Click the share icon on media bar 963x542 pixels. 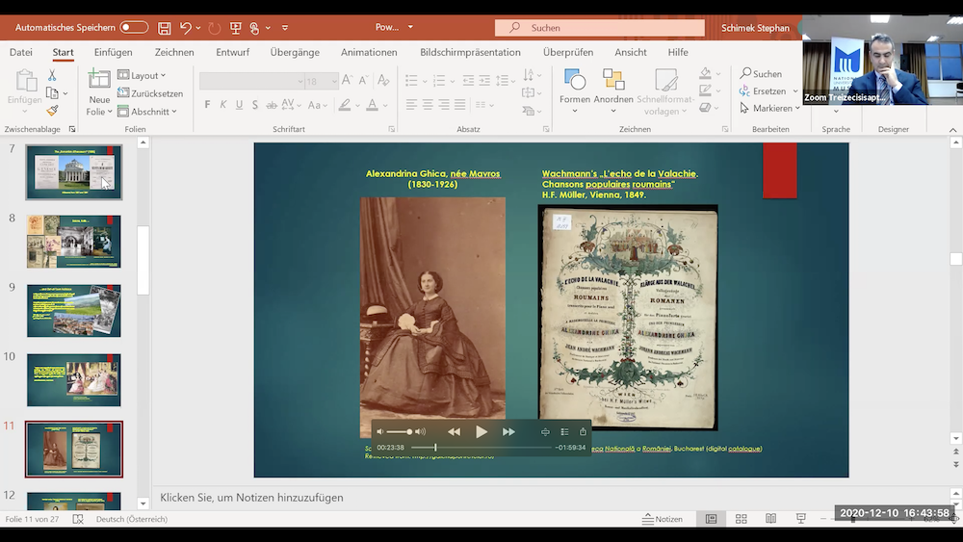pos(583,431)
